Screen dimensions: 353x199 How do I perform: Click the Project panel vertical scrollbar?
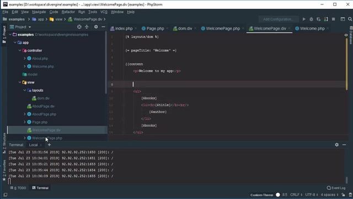click(x=106, y=62)
